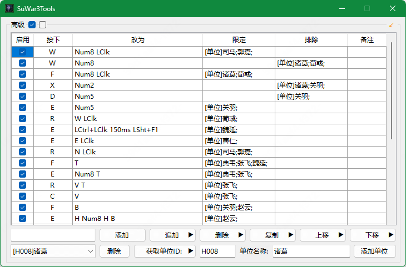Viewport: 406px width, 267px height.
Task: Click the 限定 column header
Action: [x=239, y=40]
